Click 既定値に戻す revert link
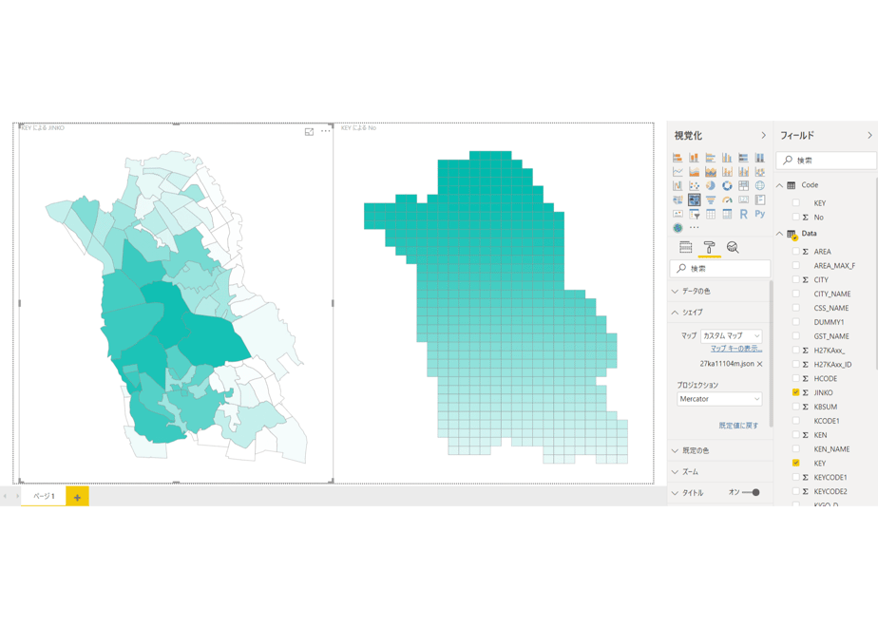Screen dimensions: 878x627 coord(738,426)
